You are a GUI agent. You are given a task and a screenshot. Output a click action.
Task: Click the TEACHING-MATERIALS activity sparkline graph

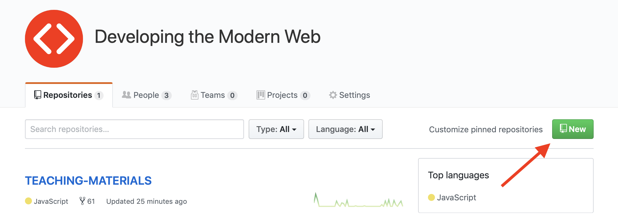point(358,200)
